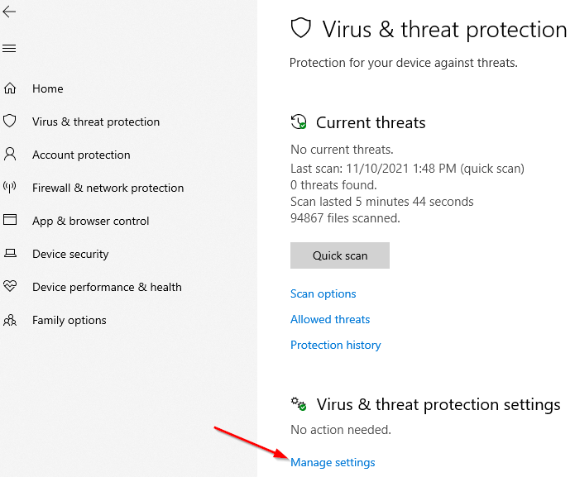The width and height of the screenshot is (575, 477).
Task: Click the back arrow icon
Action: (9, 12)
